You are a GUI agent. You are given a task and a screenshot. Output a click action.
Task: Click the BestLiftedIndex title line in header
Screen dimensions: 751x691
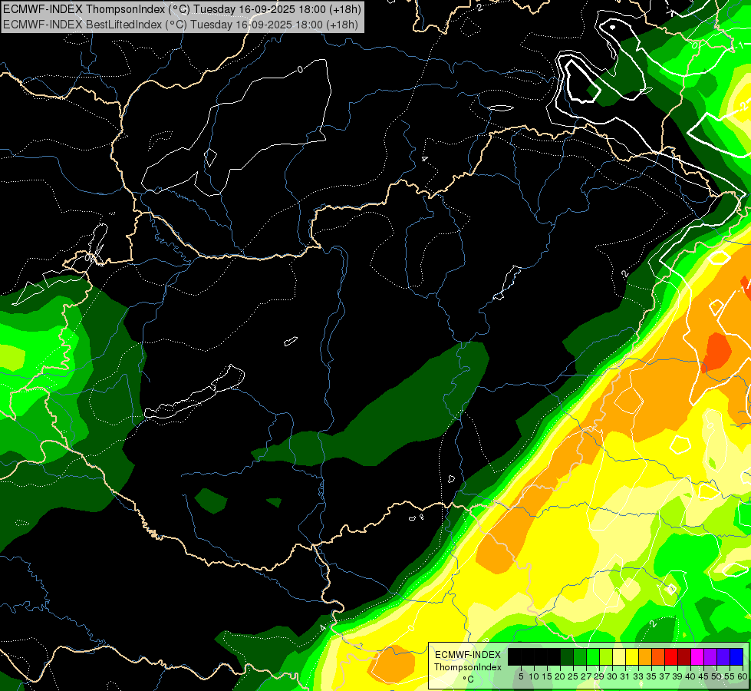pos(180,24)
